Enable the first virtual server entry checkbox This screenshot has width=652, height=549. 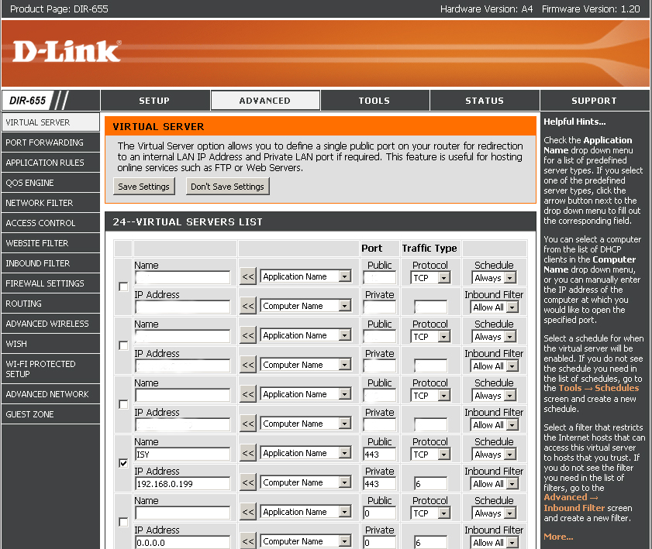[123, 287]
